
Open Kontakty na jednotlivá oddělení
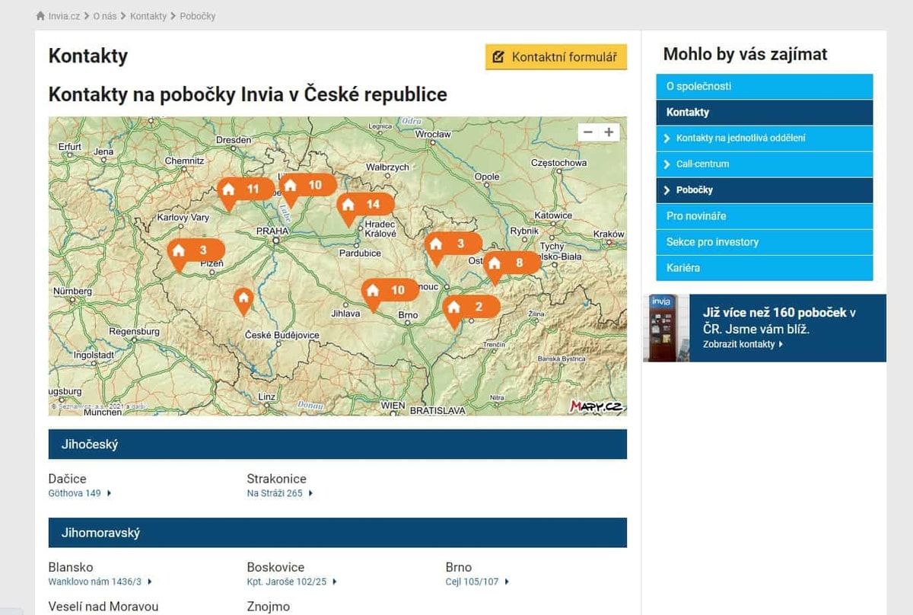coord(765,138)
